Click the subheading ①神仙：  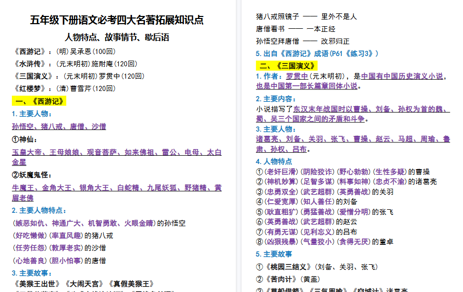coord(25,139)
